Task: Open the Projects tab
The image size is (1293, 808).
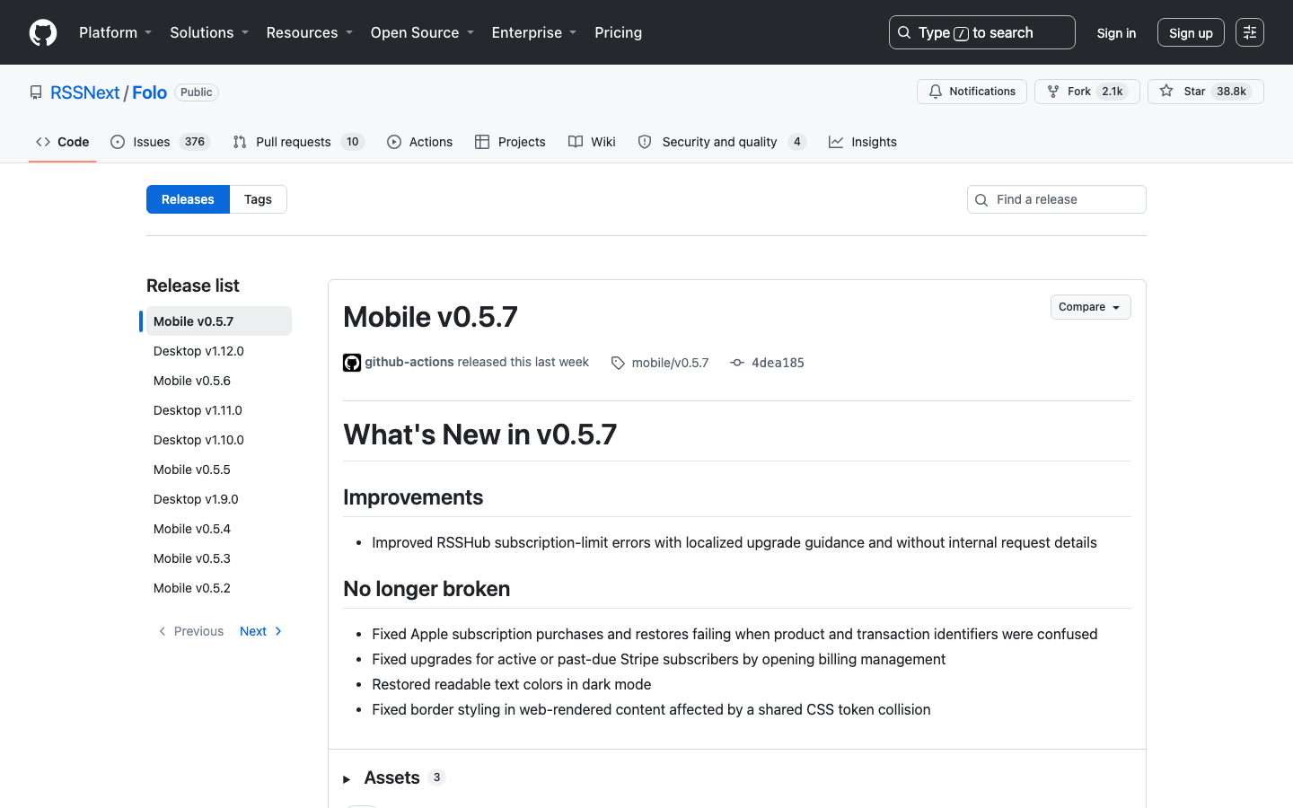Action: click(x=510, y=142)
